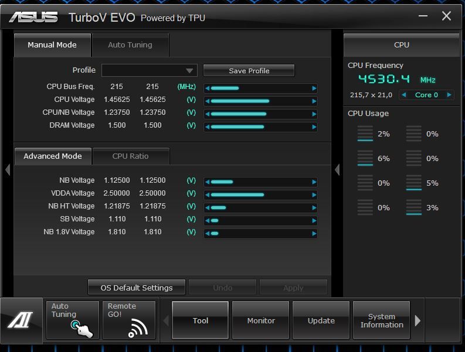Select the CPU tab in right panel
Image resolution: width=465 pixels, height=352 pixels.
[401, 45]
